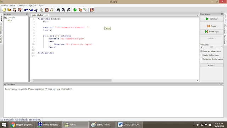
Task: Close the Ayuda Rápida panel
Action: pos(222,85)
